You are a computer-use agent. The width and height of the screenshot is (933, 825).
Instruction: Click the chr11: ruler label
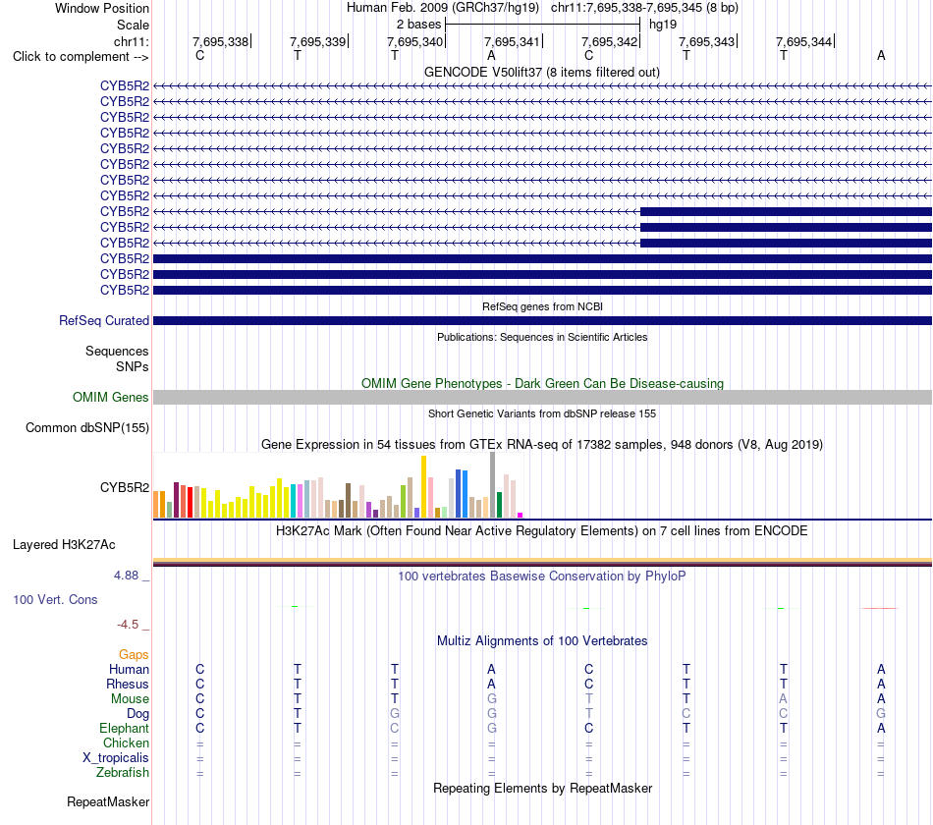click(131, 41)
